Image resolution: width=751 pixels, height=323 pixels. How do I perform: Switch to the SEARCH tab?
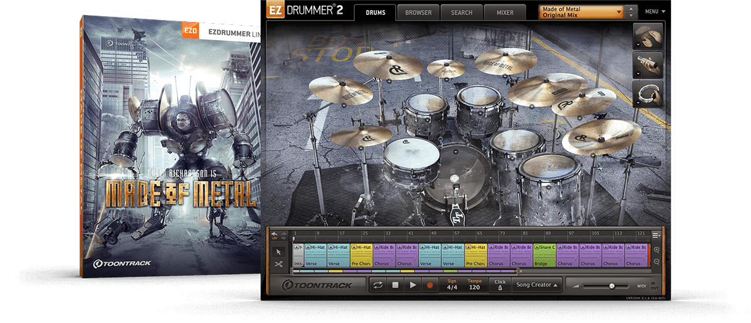(461, 12)
